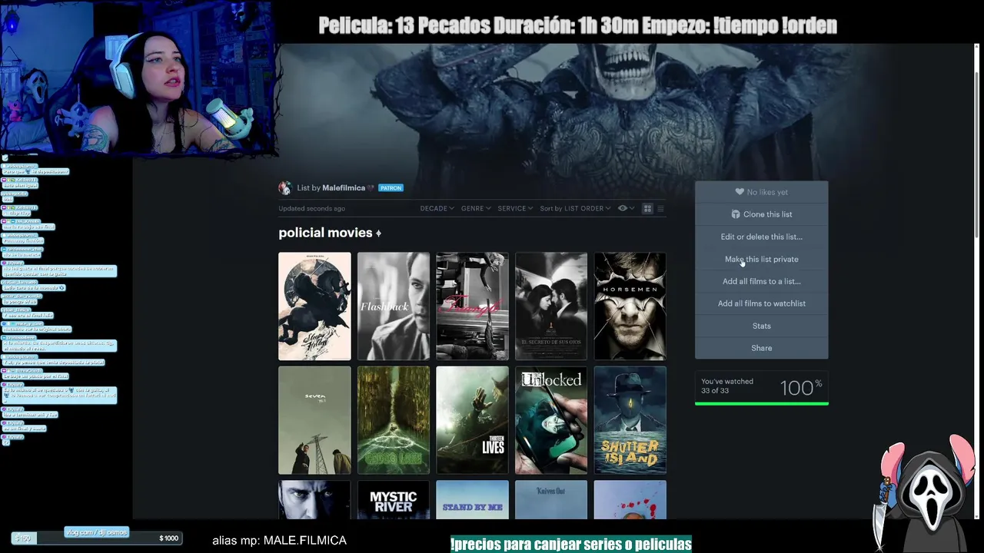Click the watched progress bar at 100%
Viewport: 984px width, 553px height.
pyautogui.click(x=762, y=403)
